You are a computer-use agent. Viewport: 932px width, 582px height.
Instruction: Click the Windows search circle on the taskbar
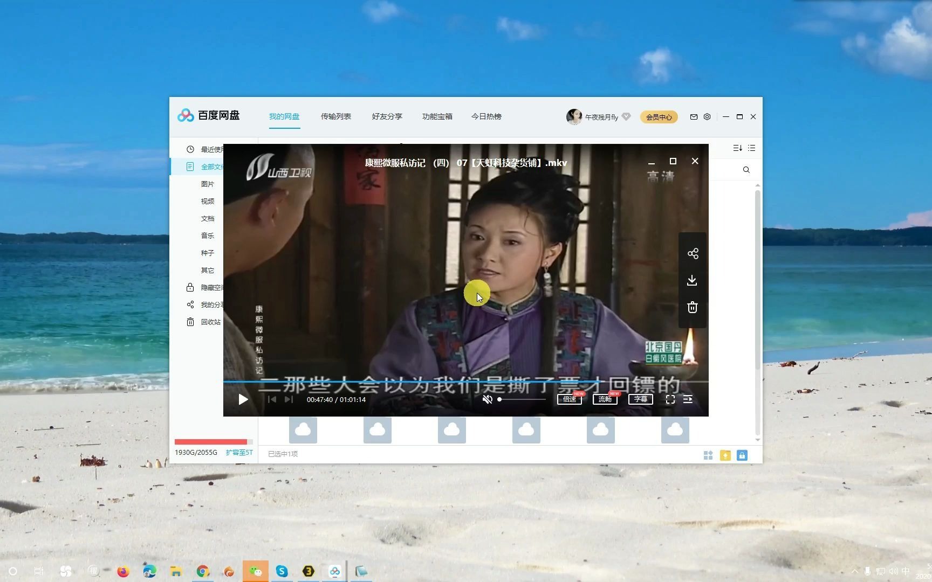[13, 571]
